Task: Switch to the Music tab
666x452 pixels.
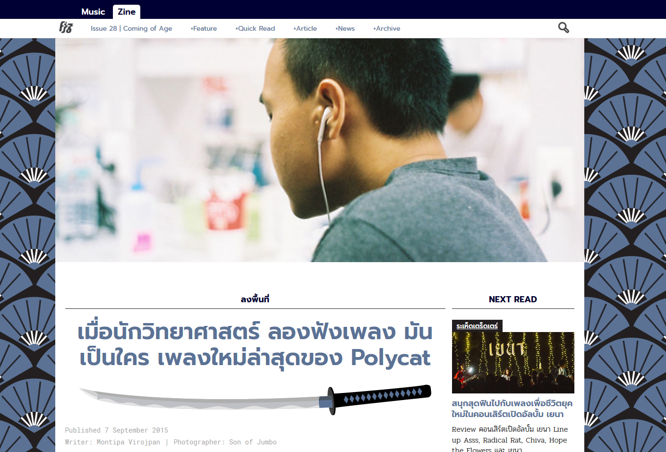Action: point(93,12)
